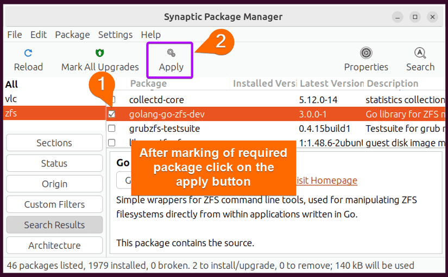
Task: Click the Sections button
Action: (54, 143)
